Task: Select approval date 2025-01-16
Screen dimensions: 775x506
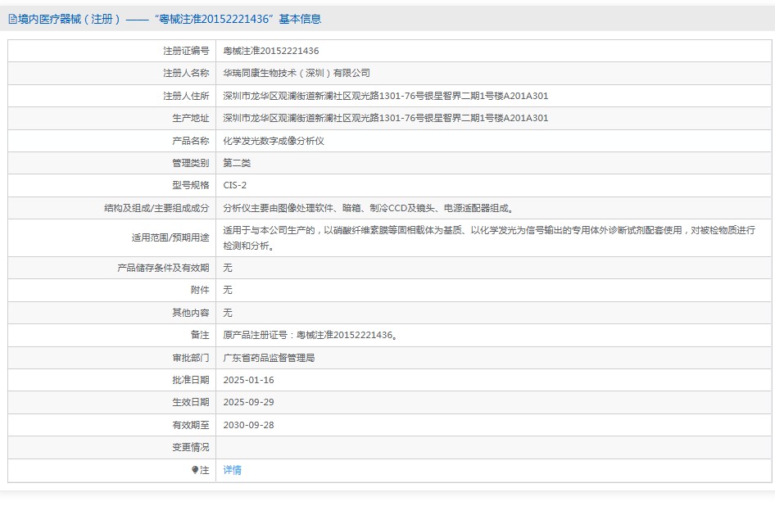Action: [248, 380]
